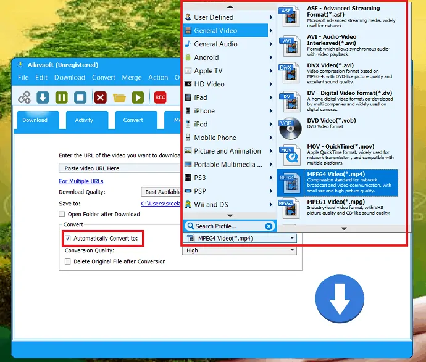Click the red X delete toolbar icon
426x362 pixels.
click(100, 97)
